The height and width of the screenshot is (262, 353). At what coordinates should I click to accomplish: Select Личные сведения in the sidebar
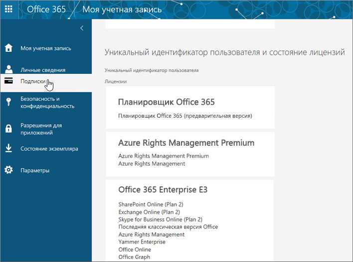43,70
